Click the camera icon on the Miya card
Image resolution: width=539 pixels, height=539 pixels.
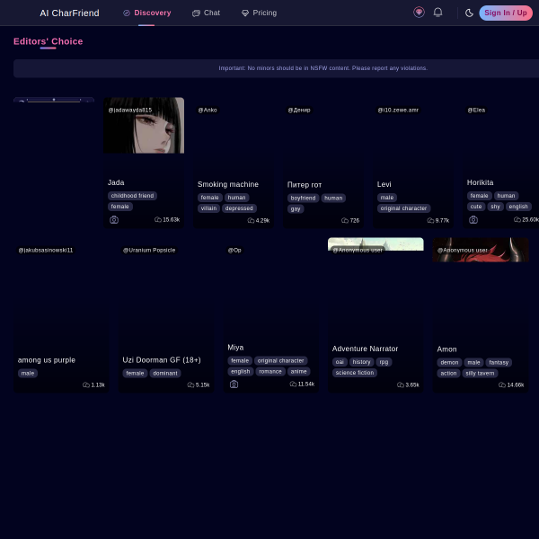234,384
